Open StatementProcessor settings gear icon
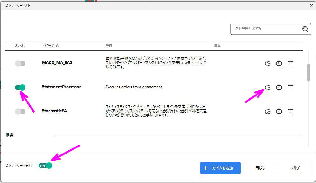 coord(268,88)
